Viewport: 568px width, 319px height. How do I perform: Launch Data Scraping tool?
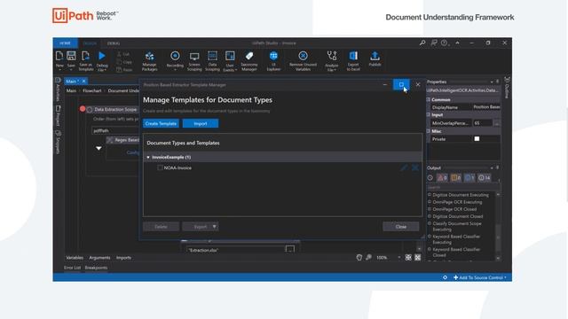213,60
